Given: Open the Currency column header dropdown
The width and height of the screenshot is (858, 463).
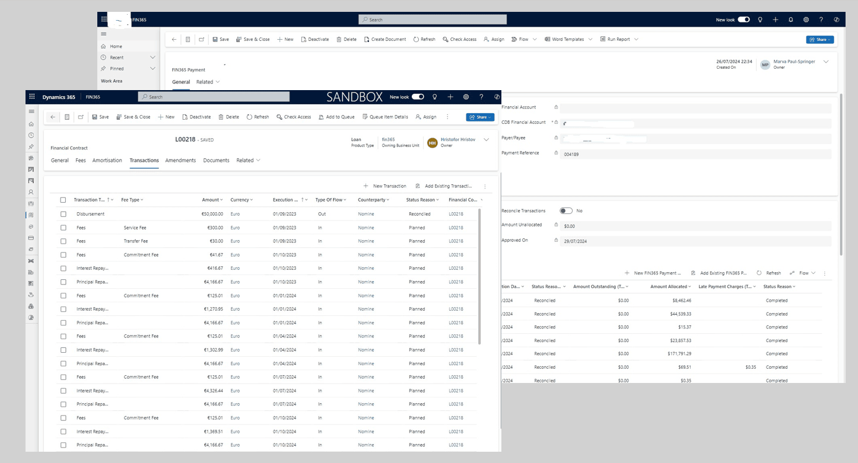Looking at the screenshot, I should 241,200.
